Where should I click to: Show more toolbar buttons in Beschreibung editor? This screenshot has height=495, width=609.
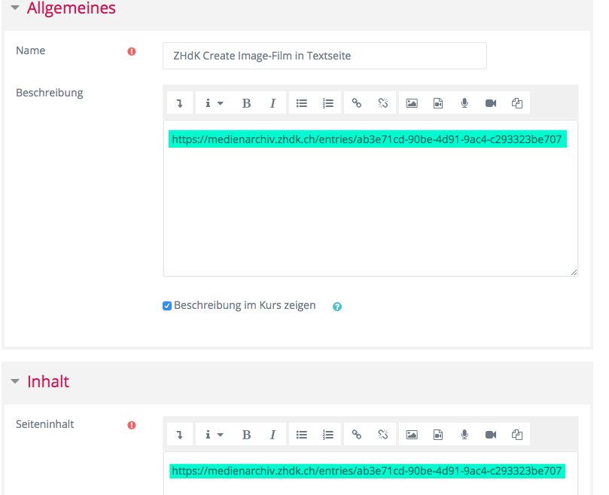pyautogui.click(x=179, y=103)
